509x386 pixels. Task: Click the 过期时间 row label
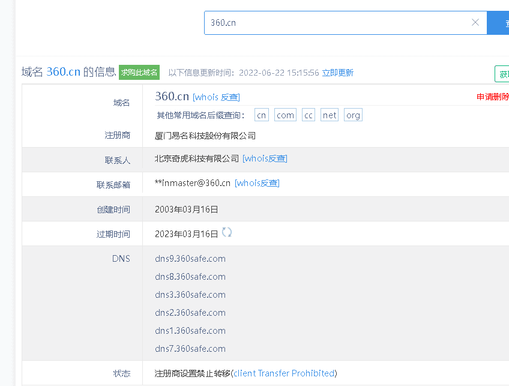tap(113, 234)
